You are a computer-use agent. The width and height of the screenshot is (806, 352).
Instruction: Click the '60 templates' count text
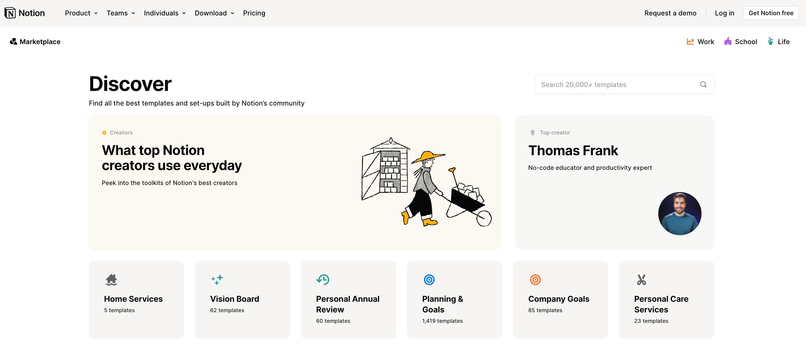[x=333, y=321]
